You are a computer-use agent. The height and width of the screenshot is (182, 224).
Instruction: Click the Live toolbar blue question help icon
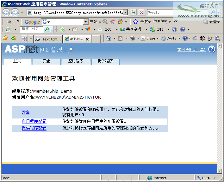coord(183,29)
